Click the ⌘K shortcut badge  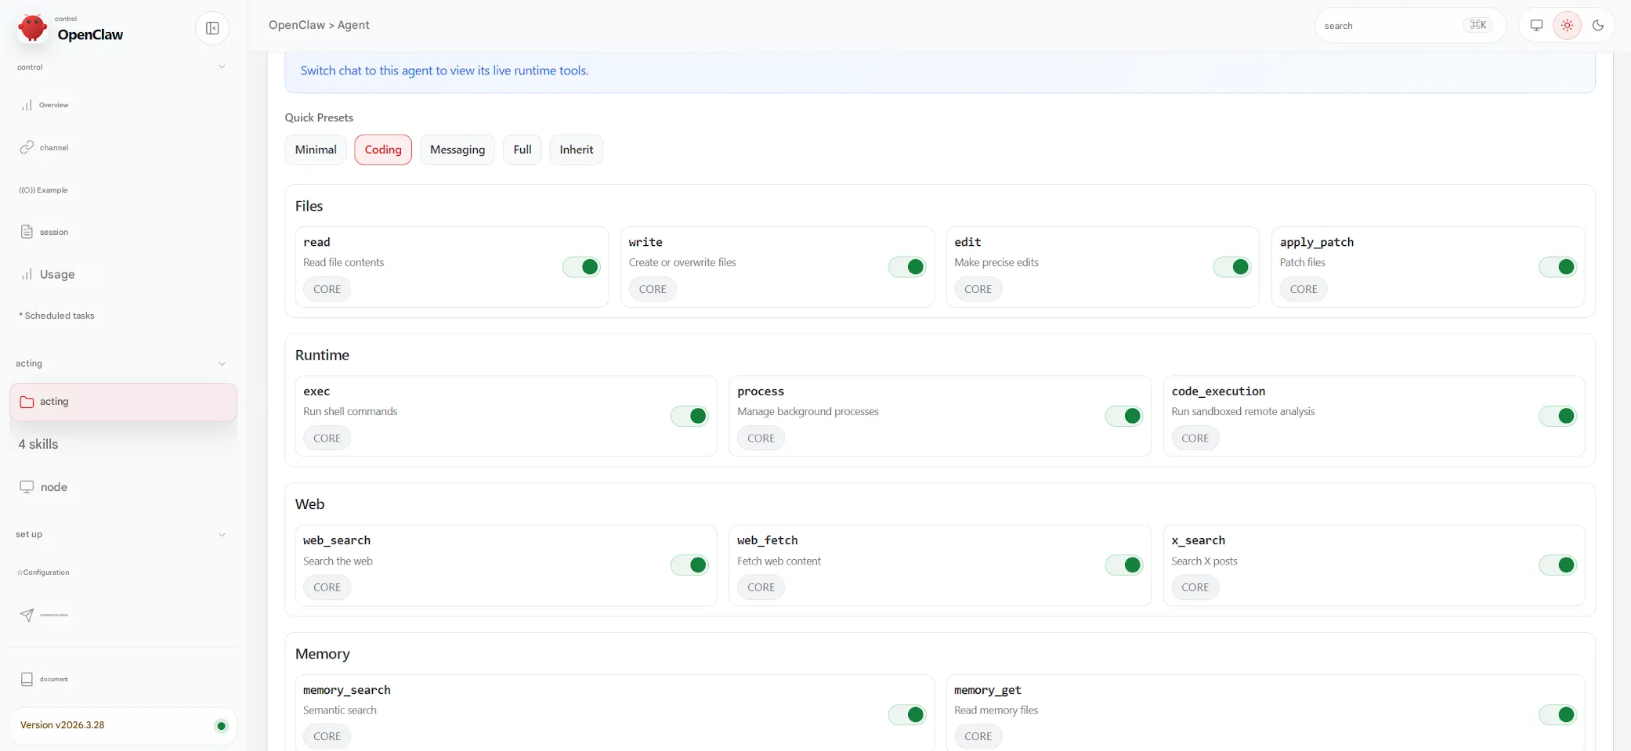pos(1477,25)
